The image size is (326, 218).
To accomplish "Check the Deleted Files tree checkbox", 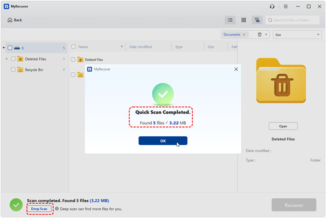I will (x=13, y=59).
